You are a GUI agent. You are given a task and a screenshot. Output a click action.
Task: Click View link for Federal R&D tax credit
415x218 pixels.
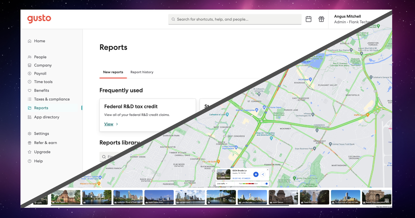click(109, 124)
